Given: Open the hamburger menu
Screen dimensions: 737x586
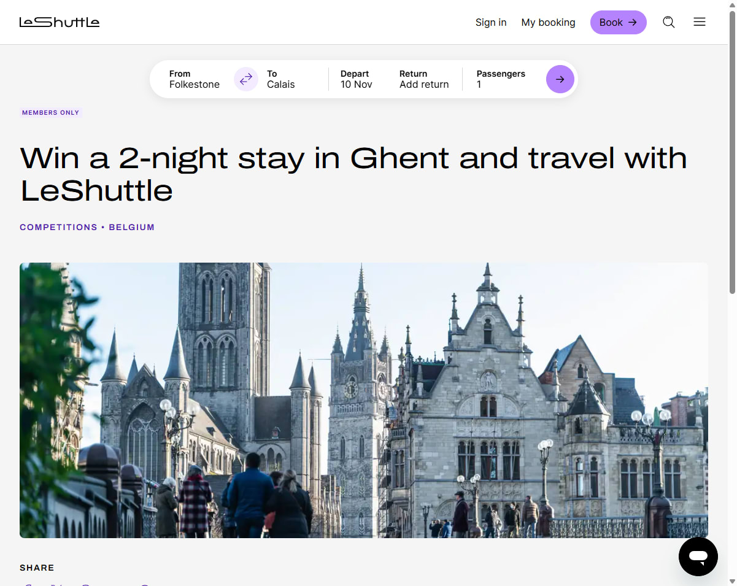Looking at the screenshot, I should click(700, 22).
